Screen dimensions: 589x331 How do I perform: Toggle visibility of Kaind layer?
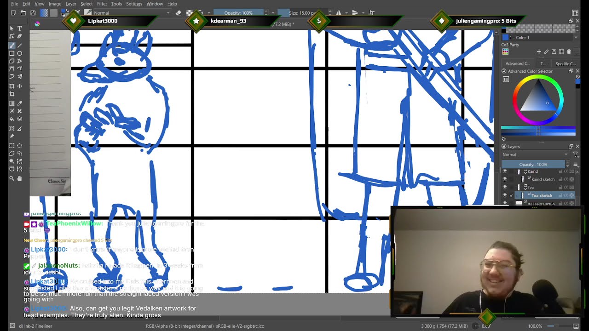[505, 171]
